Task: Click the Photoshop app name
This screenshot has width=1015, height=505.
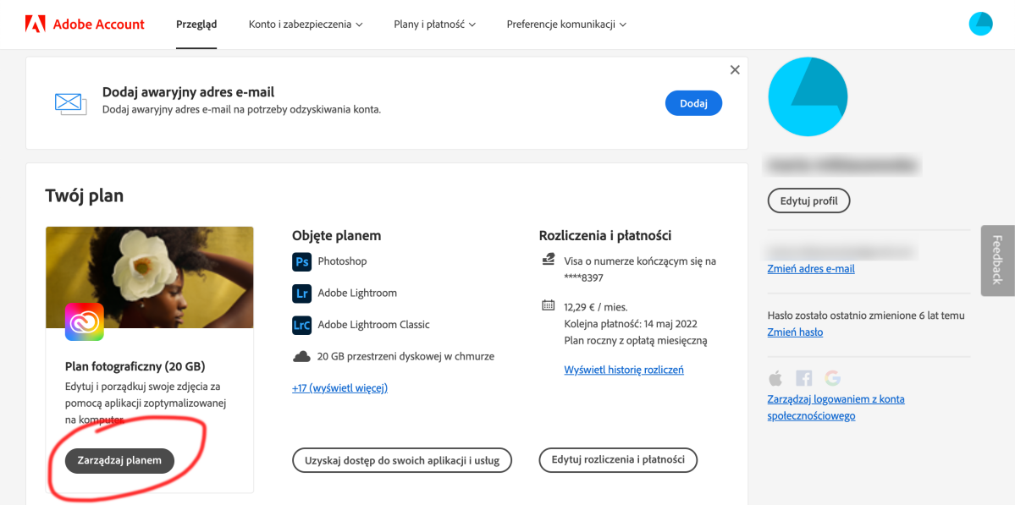Action: (343, 262)
